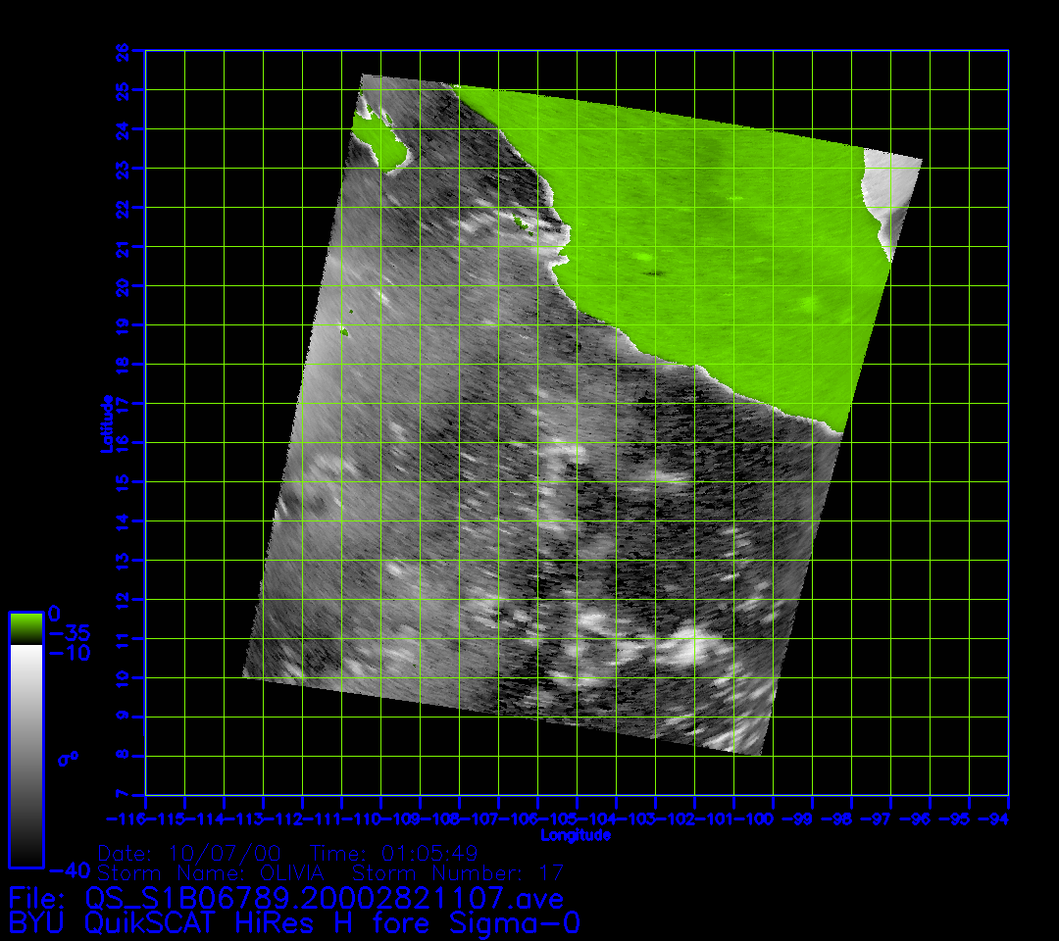The width and height of the screenshot is (1059, 941).
Task: Click the -35 color bar label
Action: tap(69, 632)
